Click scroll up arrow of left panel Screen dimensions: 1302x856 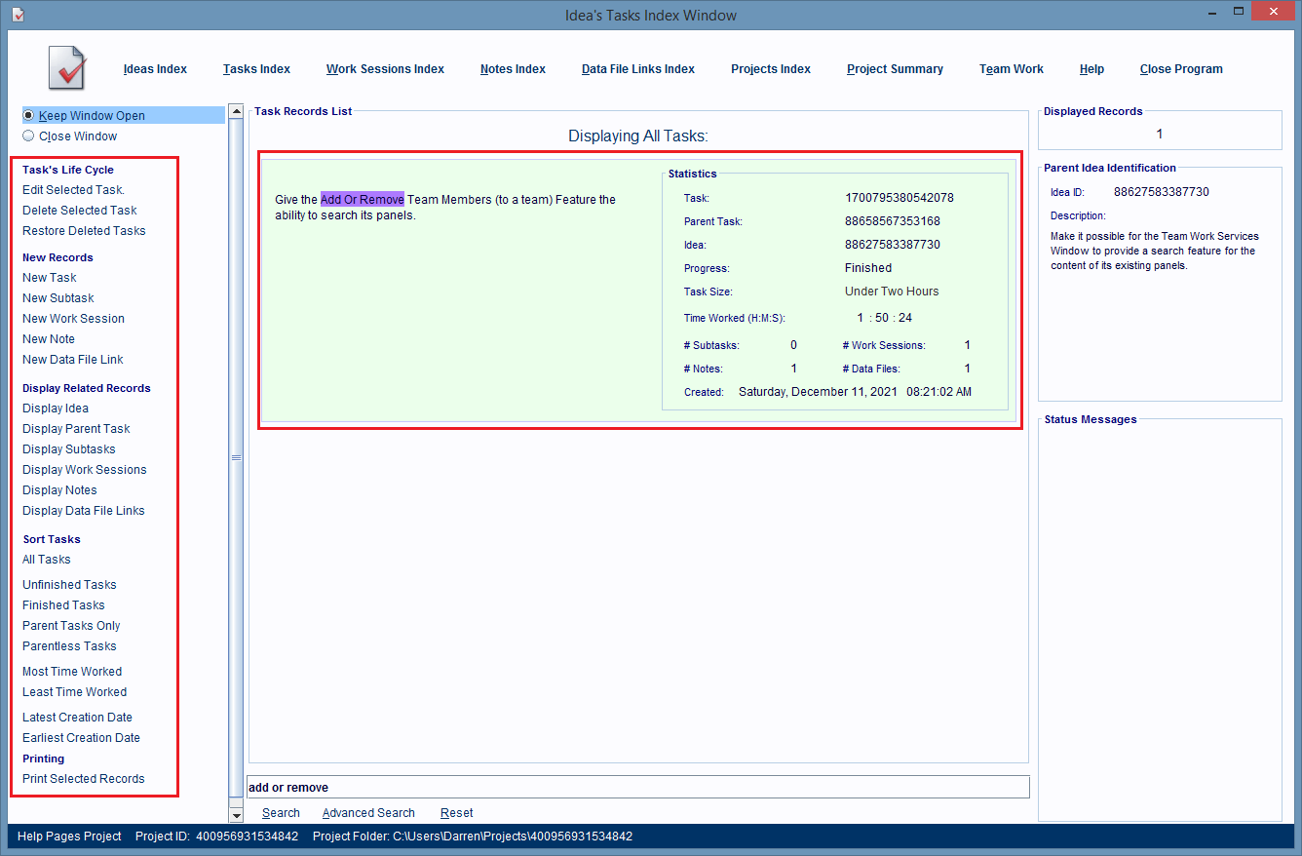point(236,112)
